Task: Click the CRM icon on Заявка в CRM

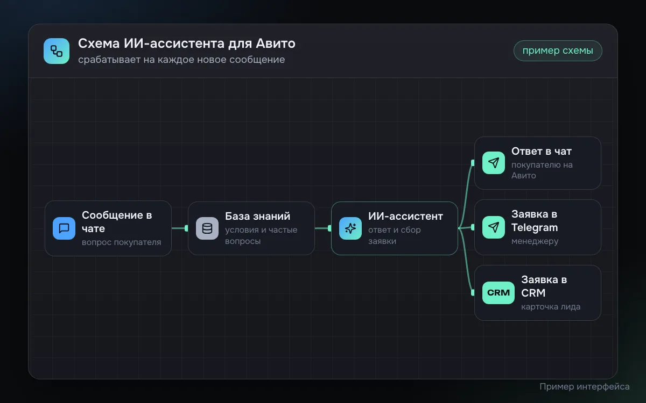Action: click(x=498, y=293)
